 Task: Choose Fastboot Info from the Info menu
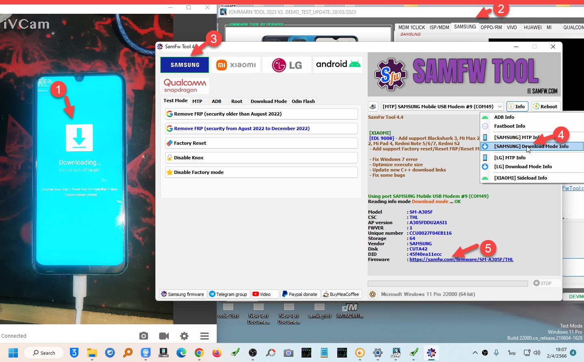point(532,126)
